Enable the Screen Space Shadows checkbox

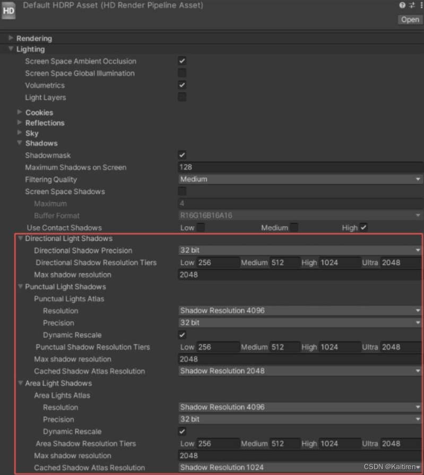pyautogui.click(x=182, y=191)
